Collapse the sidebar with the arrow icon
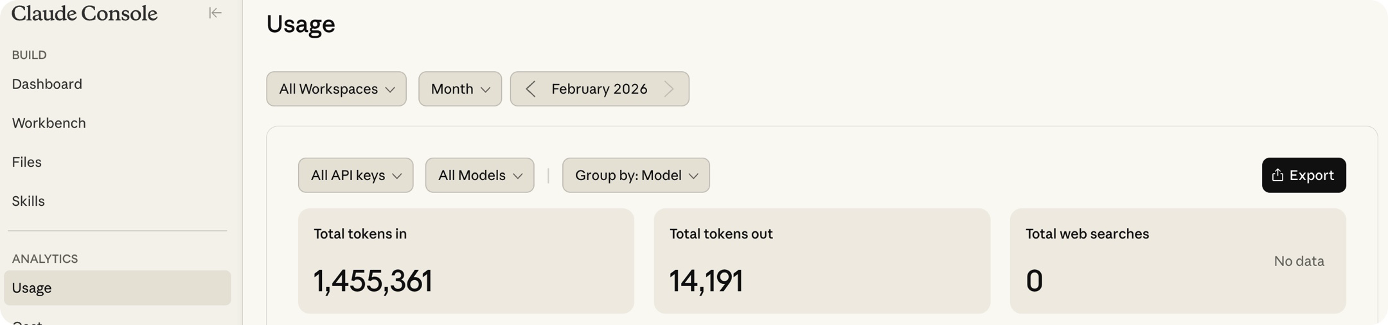 215,13
